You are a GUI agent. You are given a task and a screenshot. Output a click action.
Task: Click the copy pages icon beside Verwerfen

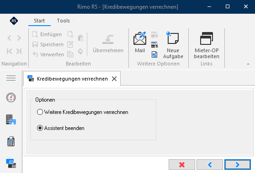pyautogui.click(x=70, y=54)
